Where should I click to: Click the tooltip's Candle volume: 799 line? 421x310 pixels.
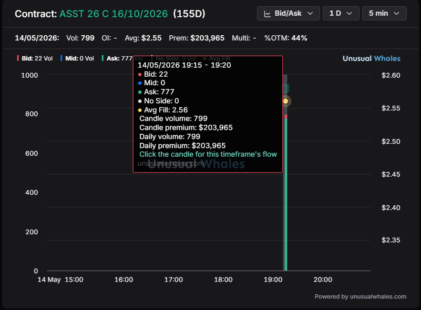click(x=174, y=119)
